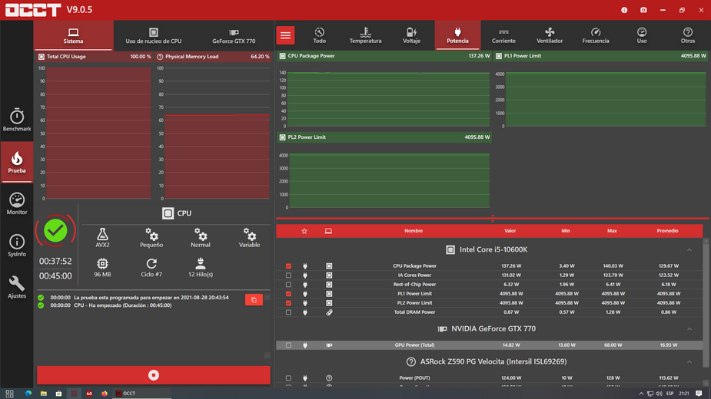
Task: Copy the test log with red button
Action: coord(254,300)
